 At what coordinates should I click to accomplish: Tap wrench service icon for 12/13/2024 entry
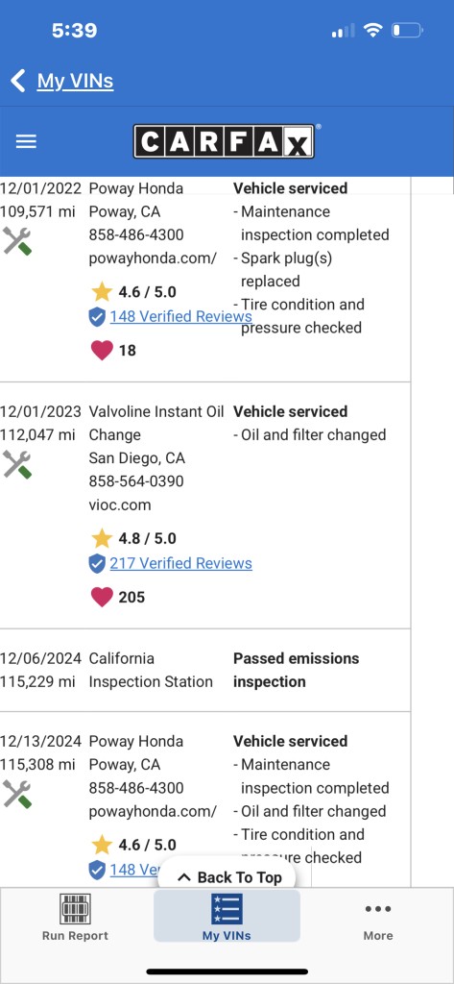click(17, 794)
